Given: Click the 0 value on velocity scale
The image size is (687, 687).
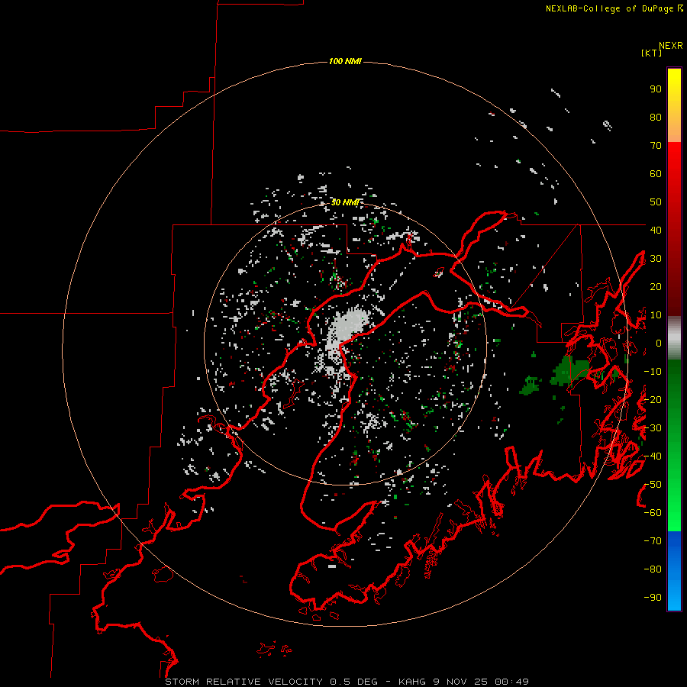Looking at the screenshot, I should pos(659,343).
